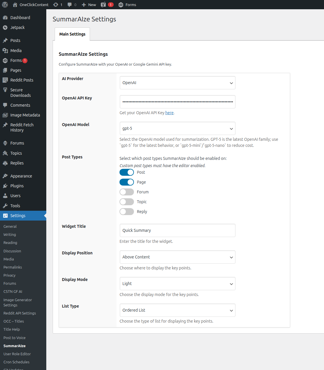Open the Display Position dropdown
The width and height of the screenshot is (324, 370).
177,257
